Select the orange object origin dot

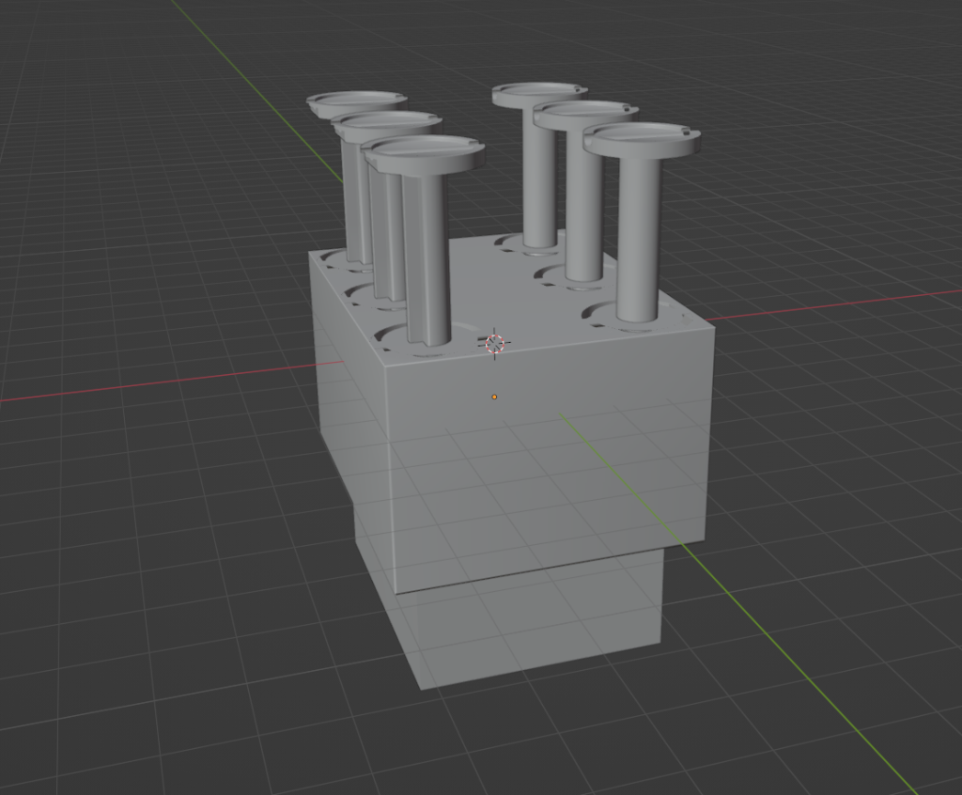coord(494,397)
